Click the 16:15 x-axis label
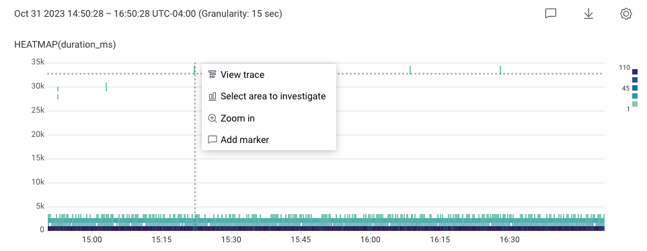Image resolution: width=647 pixels, height=251 pixels. pos(441,239)
